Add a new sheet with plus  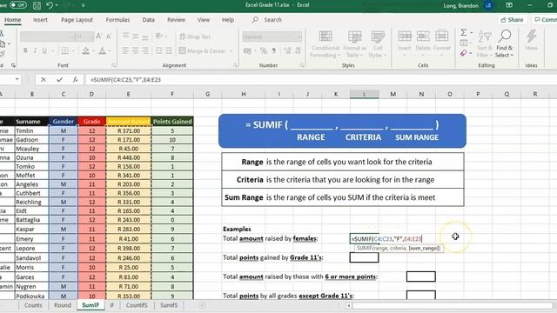tap(201, 305)
